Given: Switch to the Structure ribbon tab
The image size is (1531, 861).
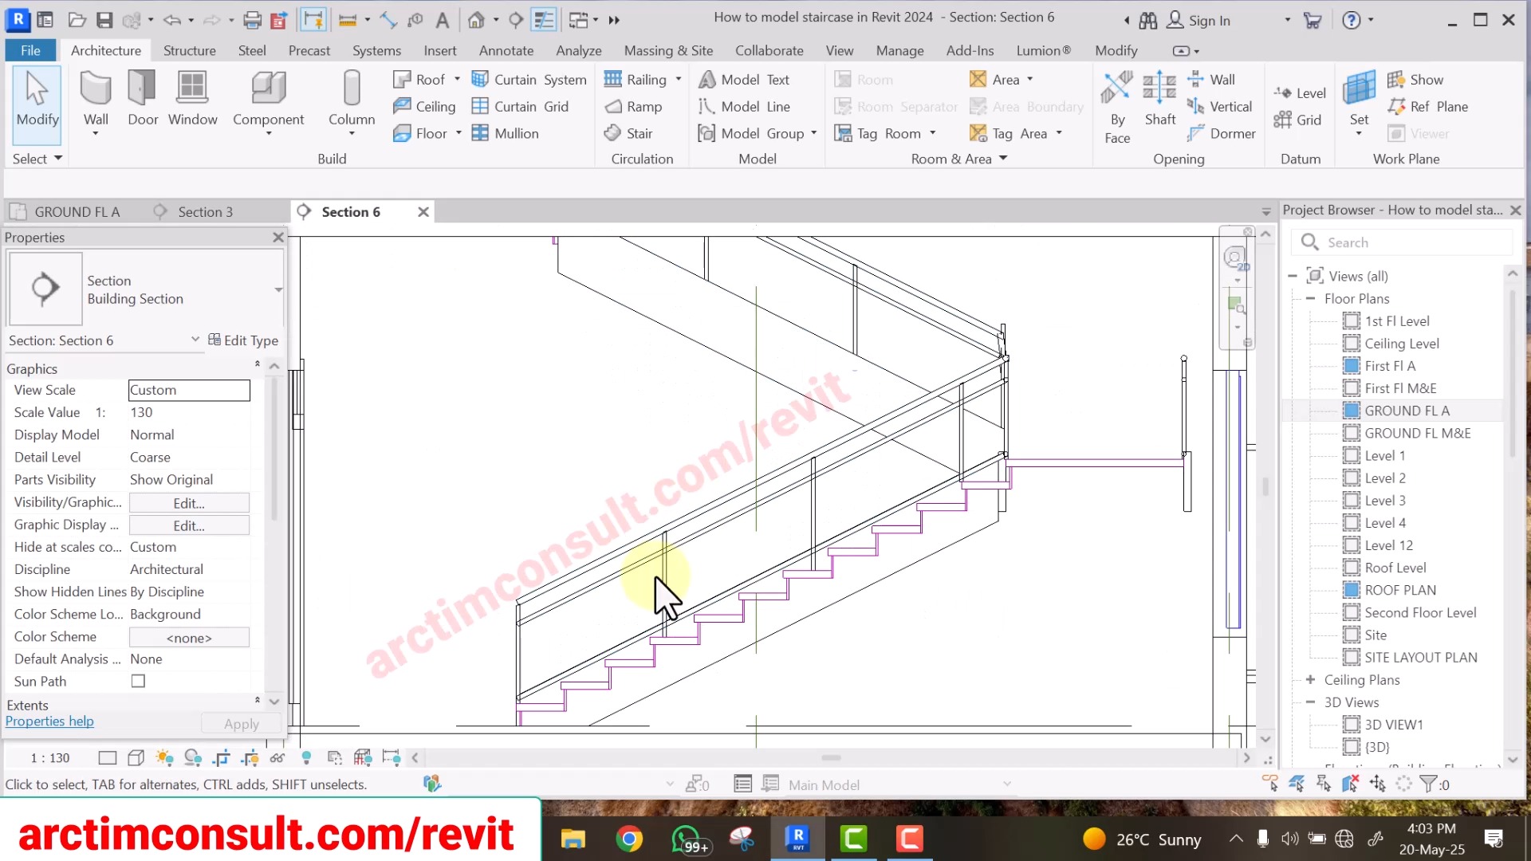Looking at the screenshot, I should (189, 50).
